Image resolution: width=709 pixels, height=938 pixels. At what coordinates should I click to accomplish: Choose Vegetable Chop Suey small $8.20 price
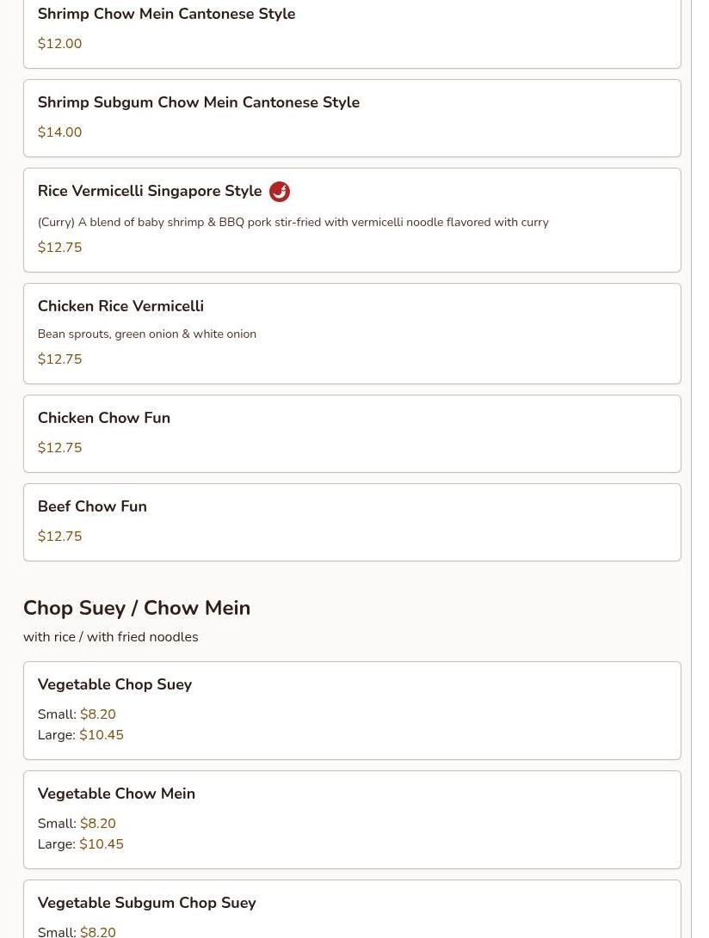click(x=97, y=714)
